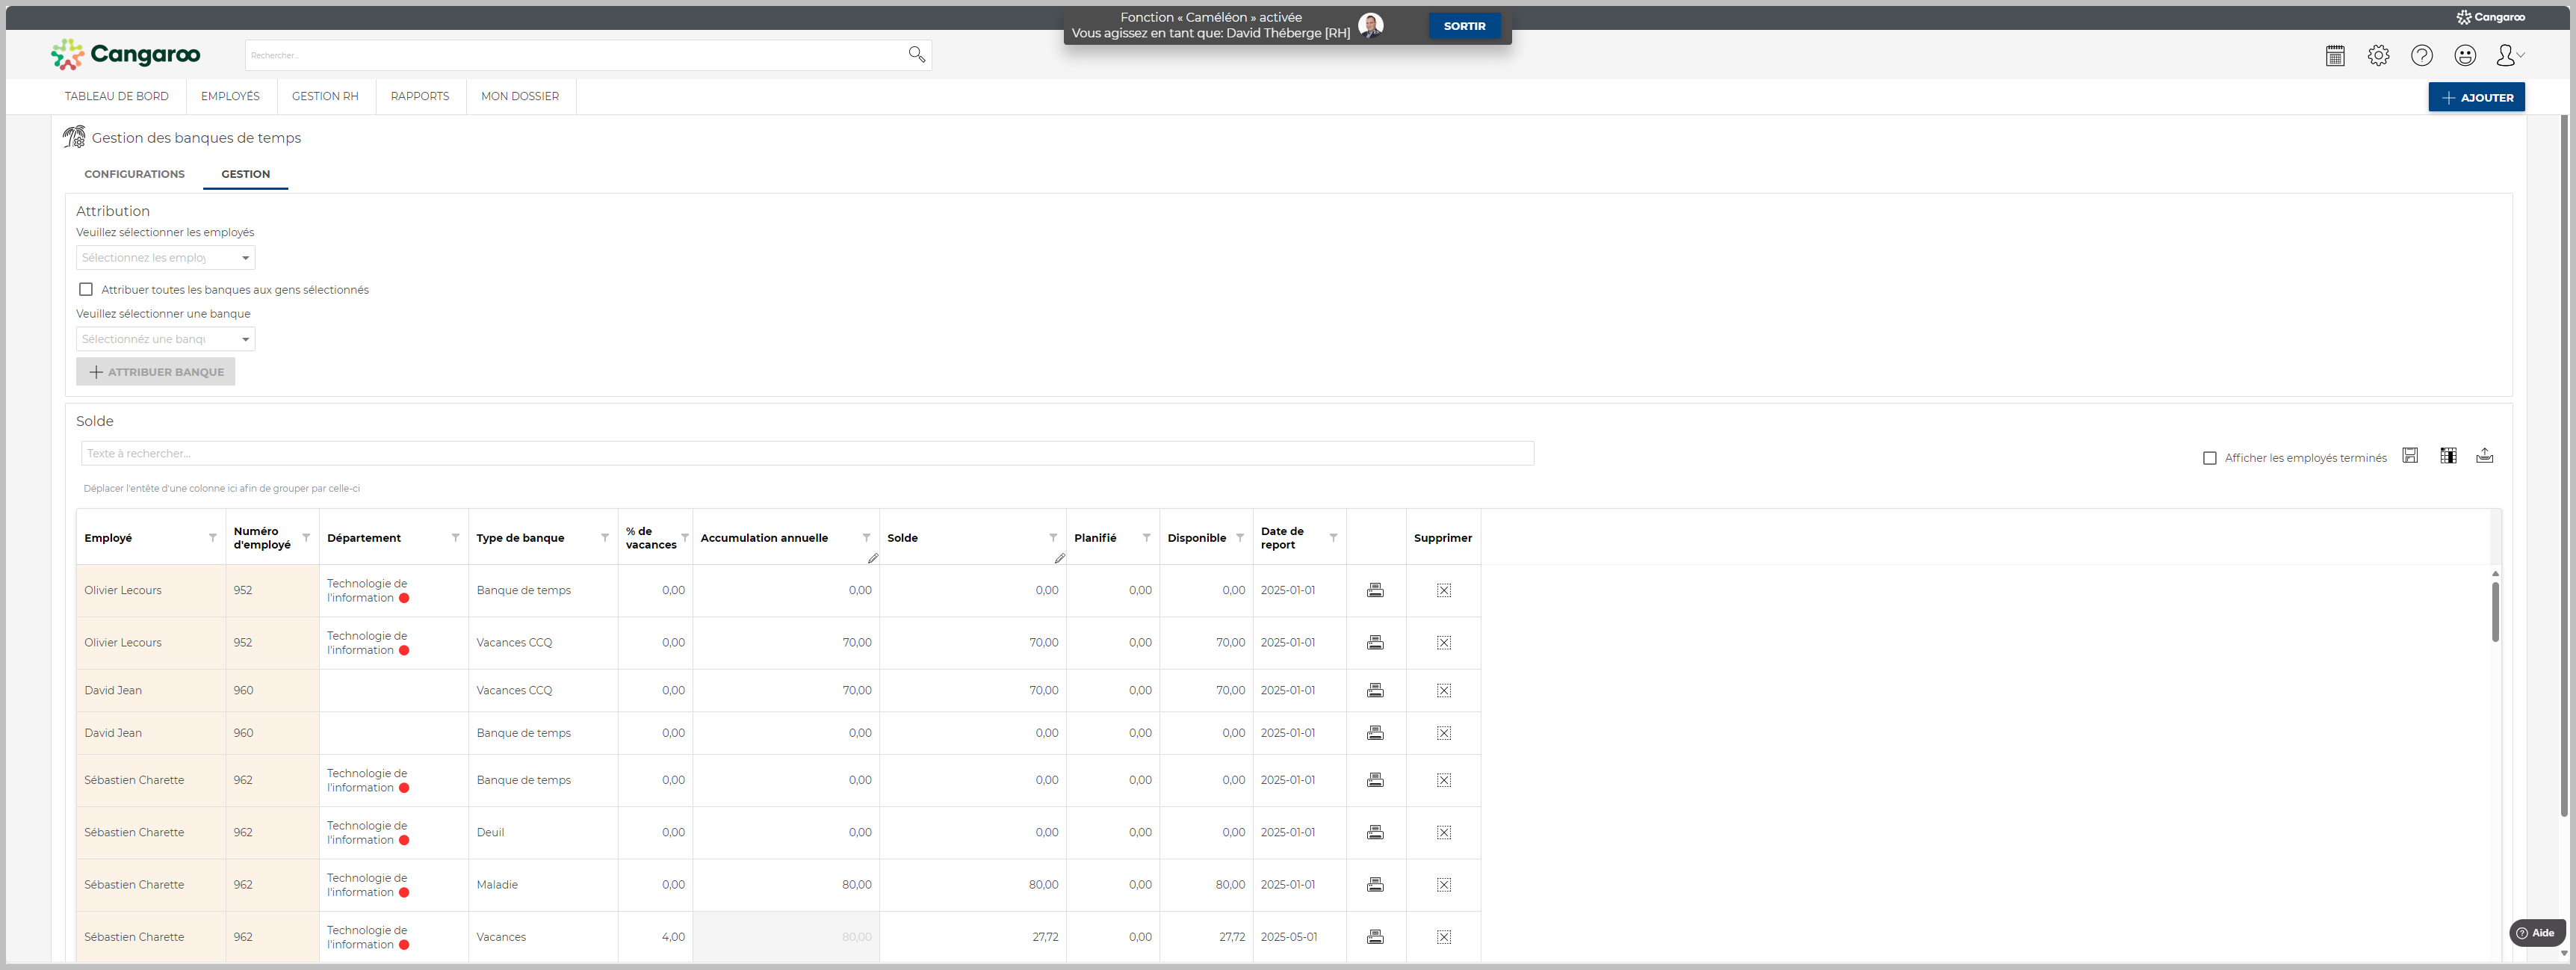Click the save grid layout icon

tap(2410, 456)
